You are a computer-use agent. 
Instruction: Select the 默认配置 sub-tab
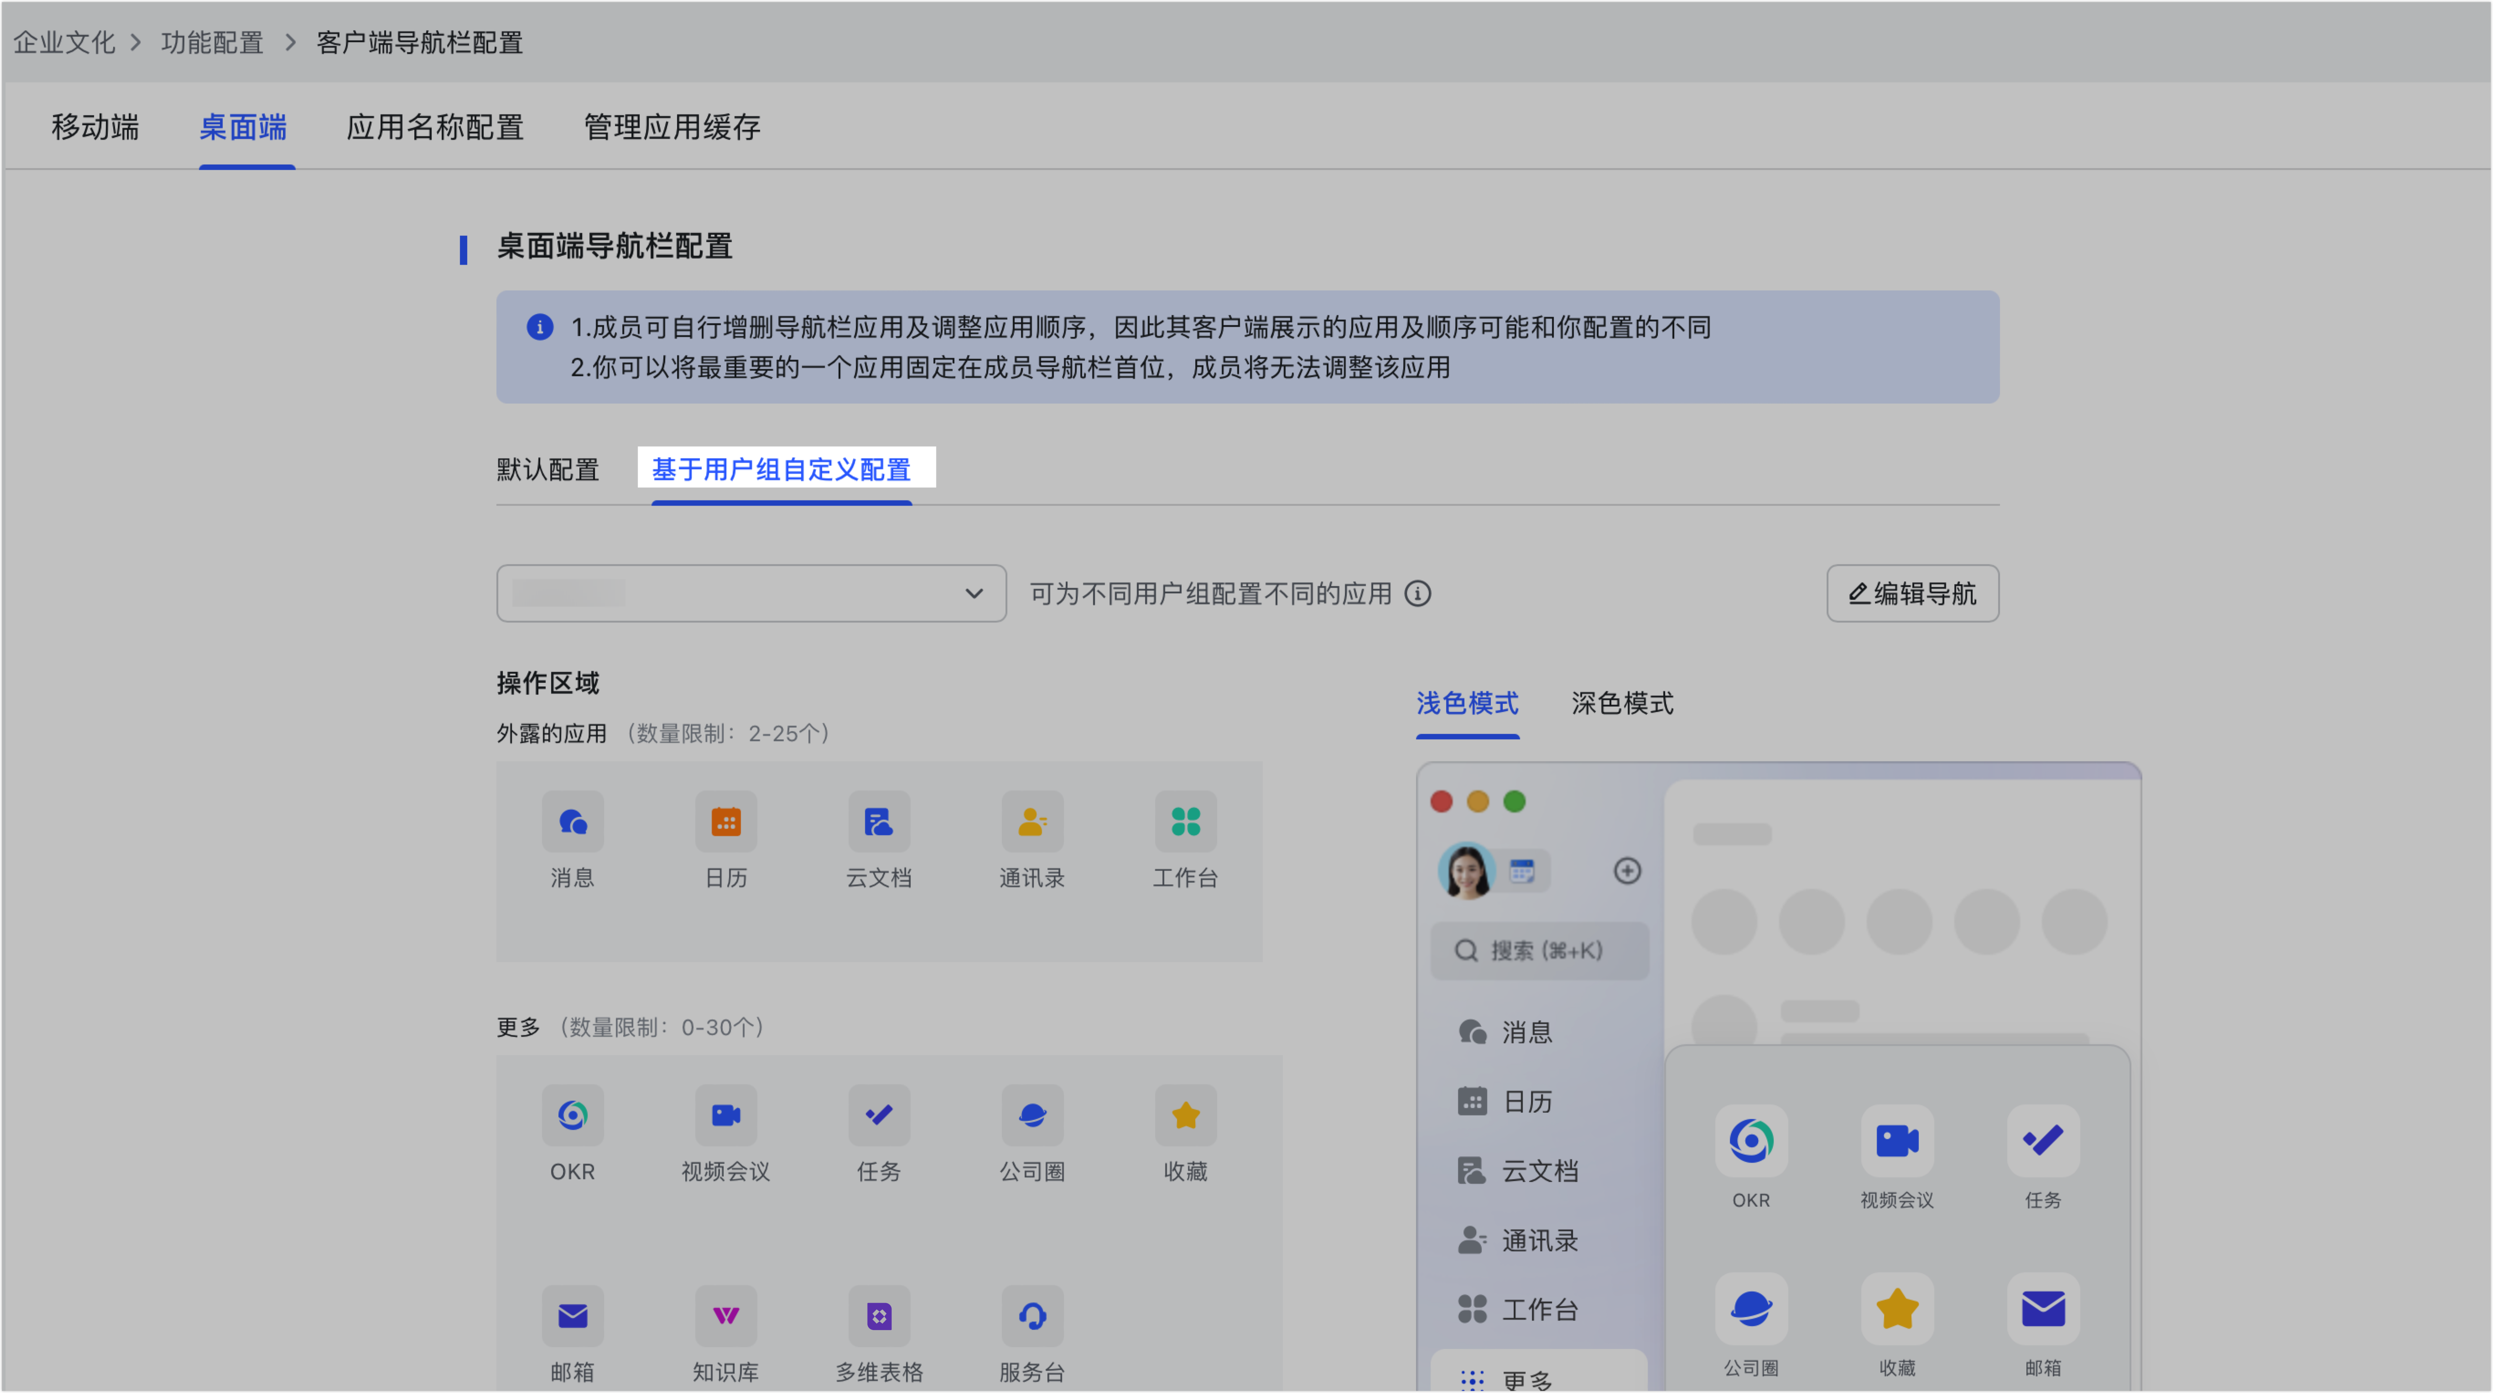pos(548,470)
